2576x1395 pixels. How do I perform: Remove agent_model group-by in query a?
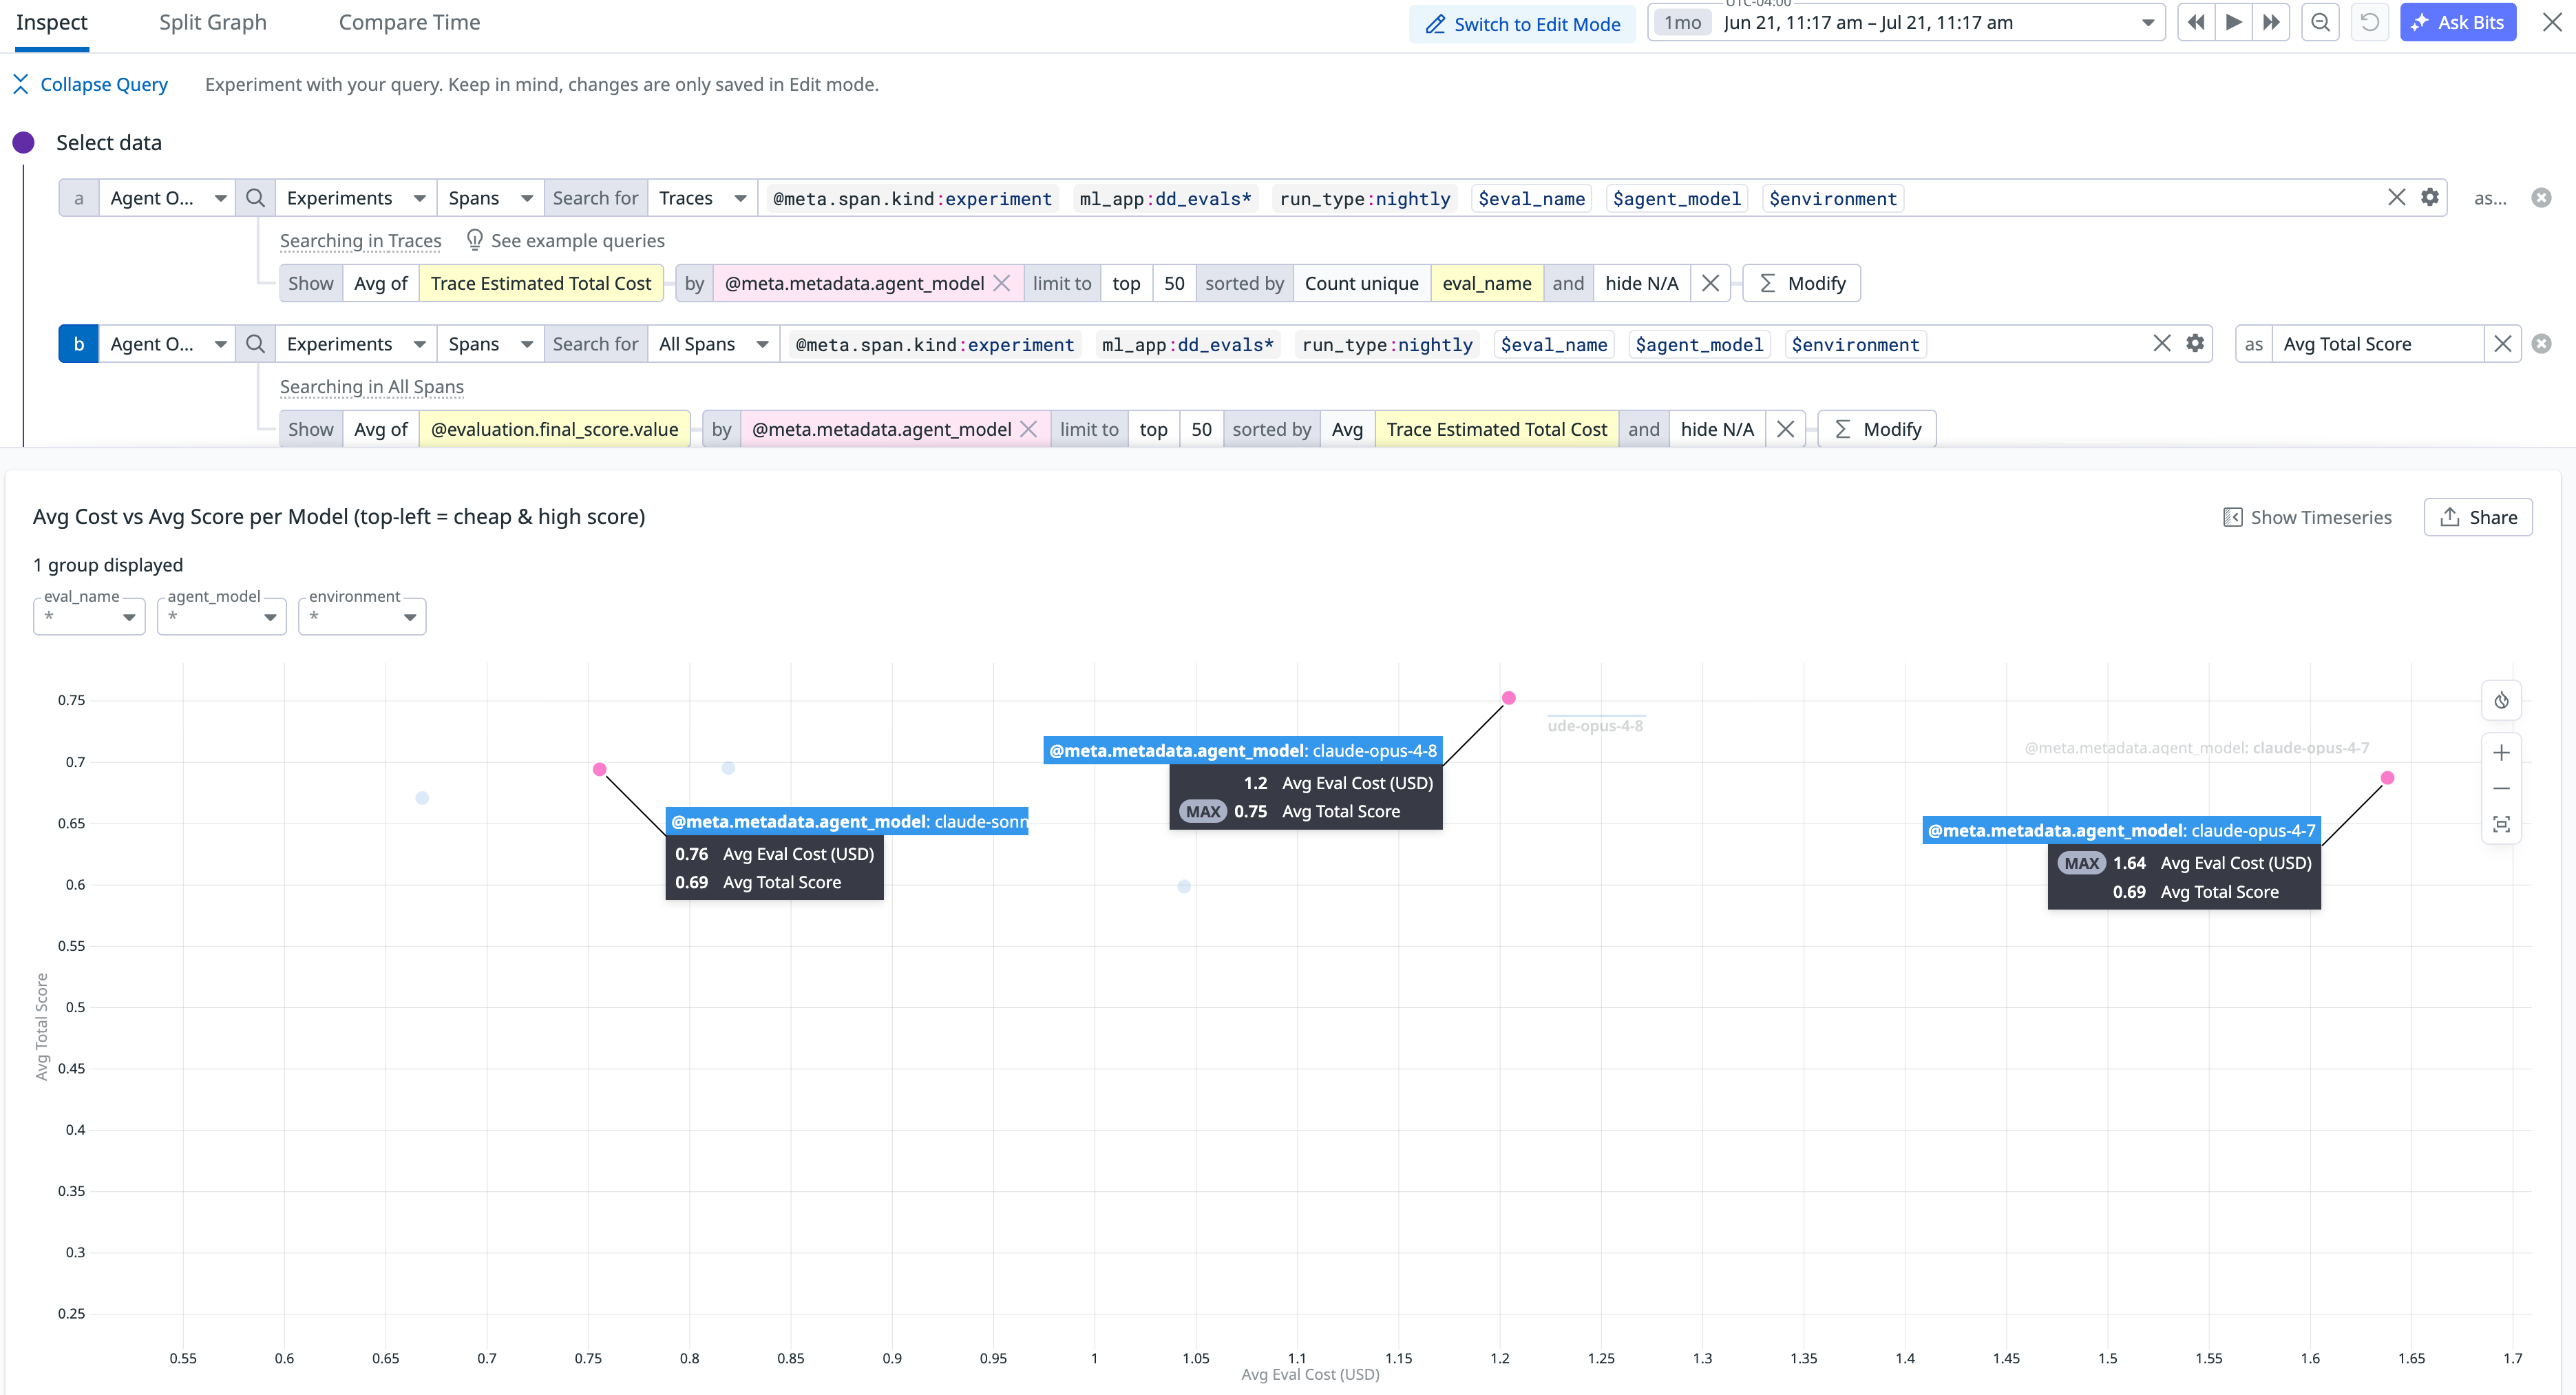click(x=1002, y=284)
